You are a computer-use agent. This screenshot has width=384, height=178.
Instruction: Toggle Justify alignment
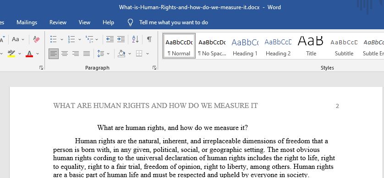(87, 54)
